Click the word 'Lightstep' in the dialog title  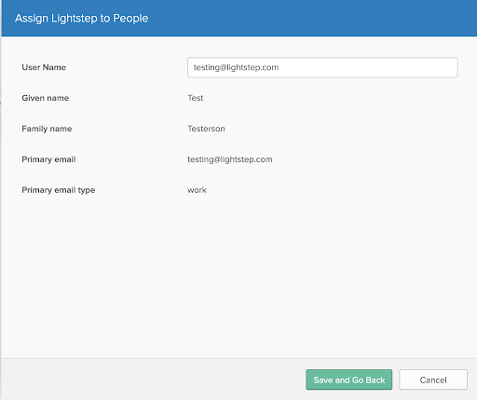point(75,19)
